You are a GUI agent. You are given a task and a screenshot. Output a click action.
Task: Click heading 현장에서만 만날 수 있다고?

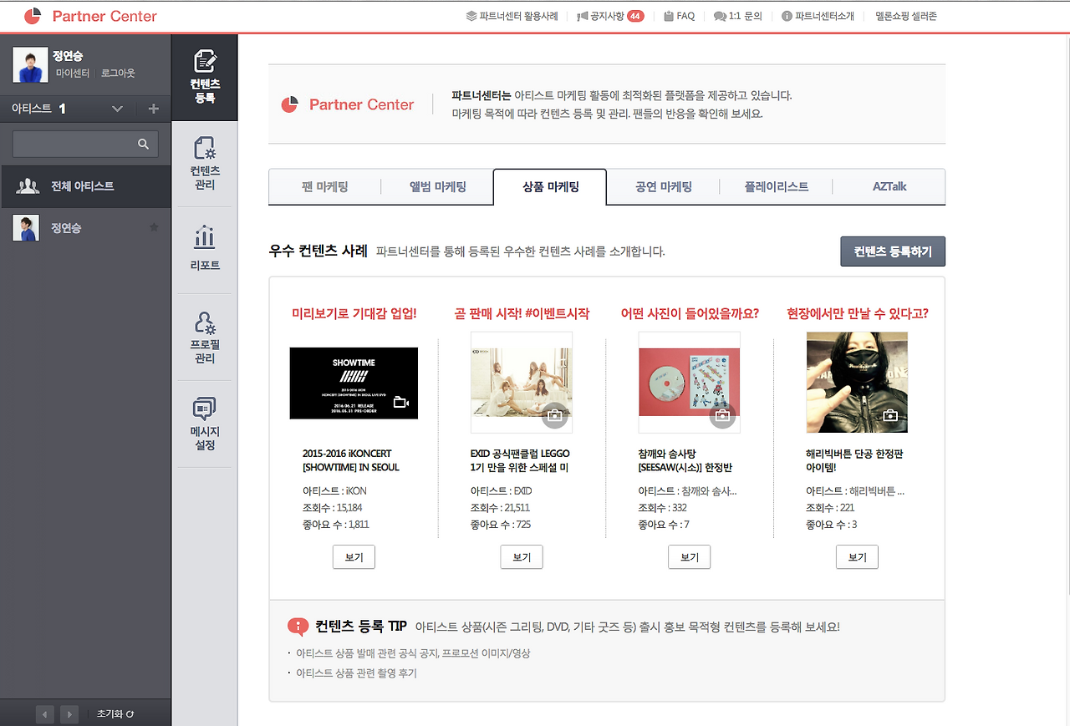(858, 314)
